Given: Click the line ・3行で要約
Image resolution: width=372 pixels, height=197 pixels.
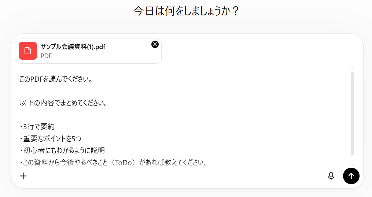Looking at the screenshot, I should 37,127.
